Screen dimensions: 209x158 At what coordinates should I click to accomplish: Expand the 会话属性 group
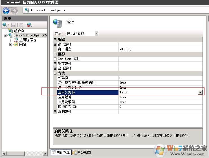pos(55,68)
